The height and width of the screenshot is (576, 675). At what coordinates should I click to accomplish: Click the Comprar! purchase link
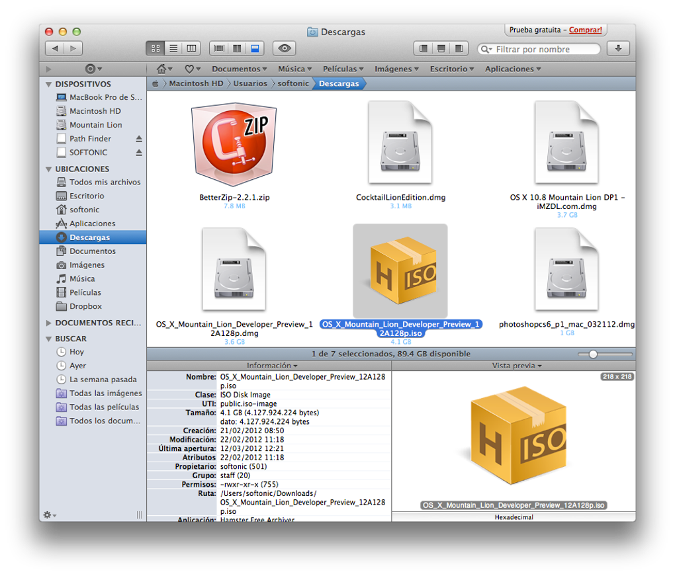click(585, 30)
